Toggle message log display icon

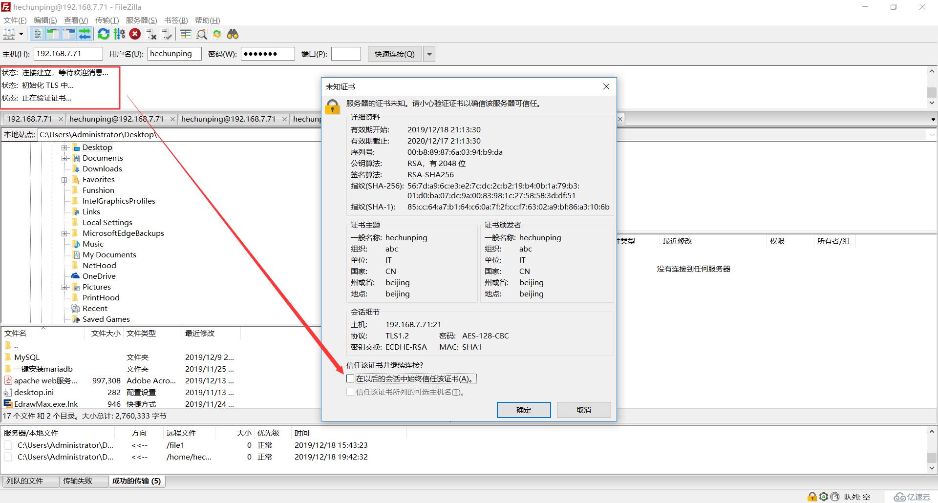pos(38,34)
